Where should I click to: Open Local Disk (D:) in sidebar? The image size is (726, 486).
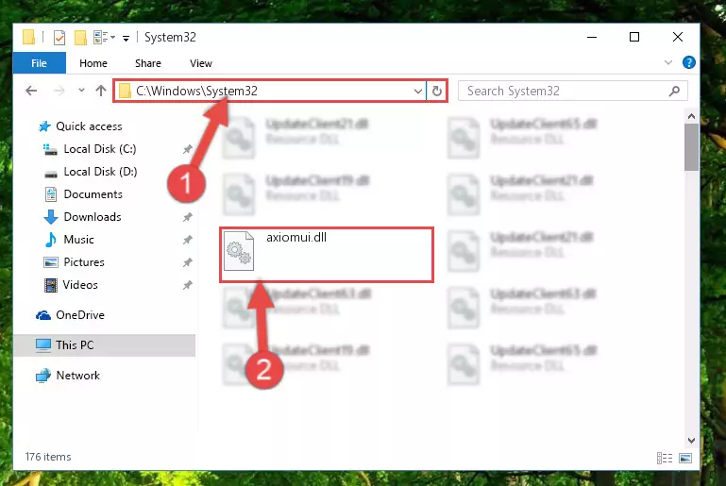100,172
